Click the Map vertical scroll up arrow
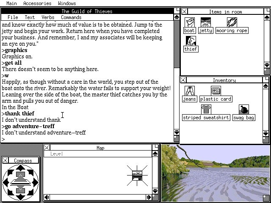This screenshot has width=271, height=203. 155,154
